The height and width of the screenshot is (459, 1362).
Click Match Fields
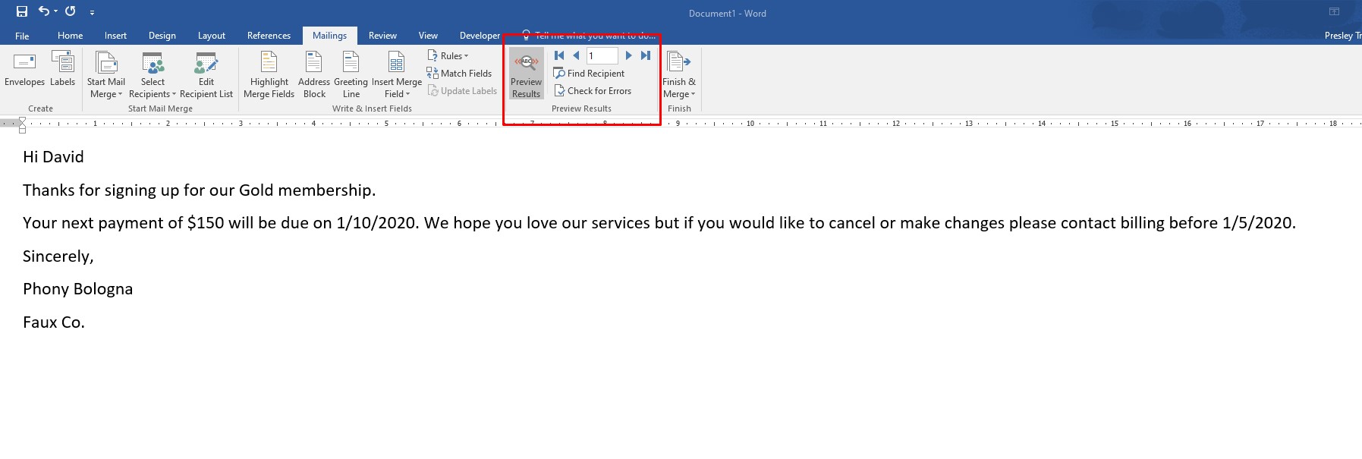tap(459, 73)
